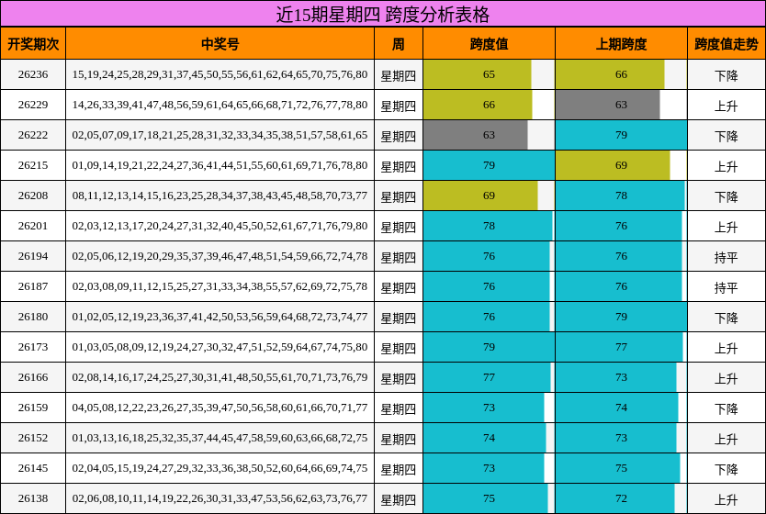Click winning numbers starting 02,05,07,09
Image resolution: width=766 pixels, height=514 pixels.
[x=220, y=135]
